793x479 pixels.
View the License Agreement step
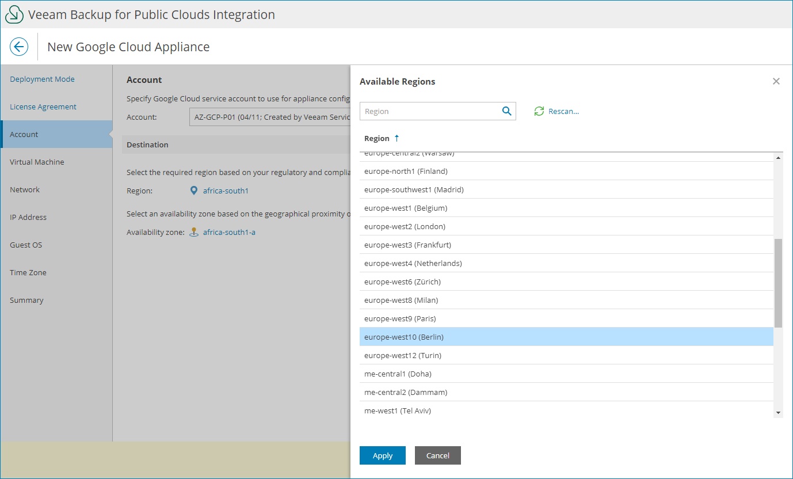tap(43, 107)
